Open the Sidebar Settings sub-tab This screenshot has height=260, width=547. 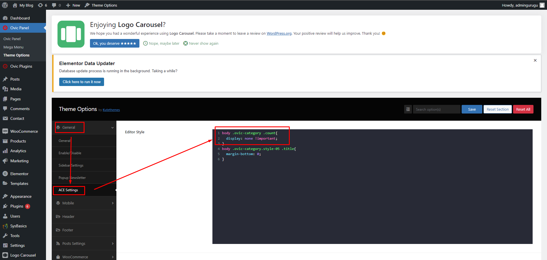click(x=84, y=165)
